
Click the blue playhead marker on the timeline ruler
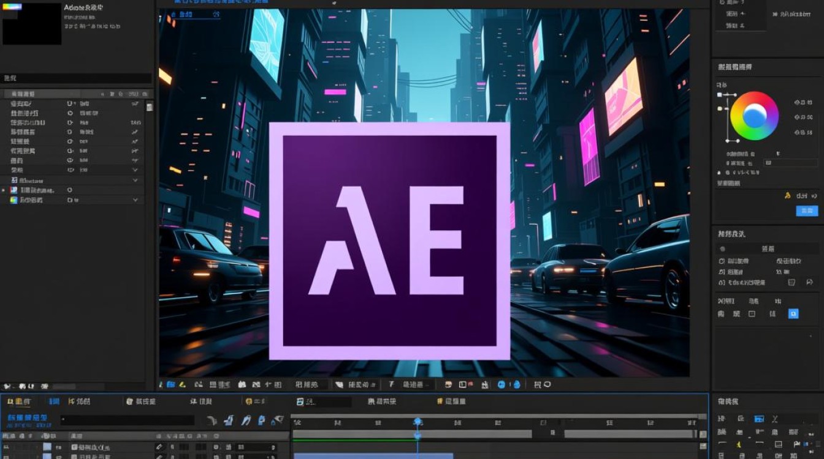(x=418, y=422)
